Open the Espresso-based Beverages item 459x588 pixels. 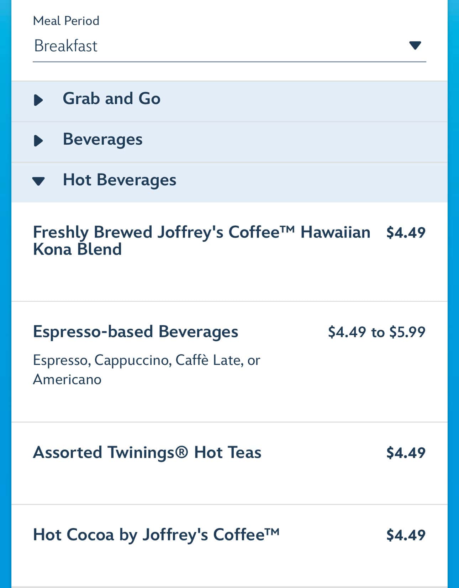[x=136, y=331]
